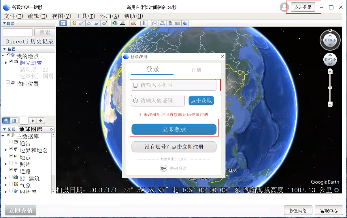Image resolution: width=347 pixels, height=218 pixels.
Task: Click the magnifier search icon in Places panel
Action: 6,121
